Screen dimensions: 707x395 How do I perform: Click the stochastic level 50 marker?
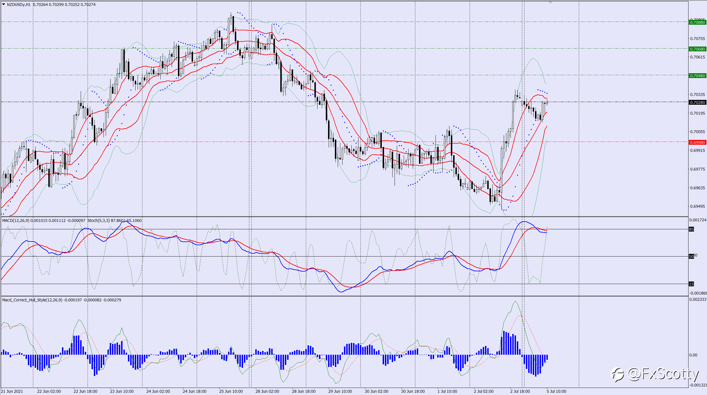pos(691,257)
